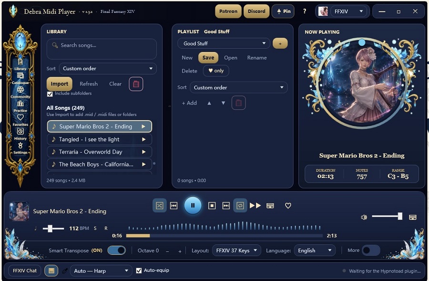
Task: Open the Library sidebar section
Action: 20,64
